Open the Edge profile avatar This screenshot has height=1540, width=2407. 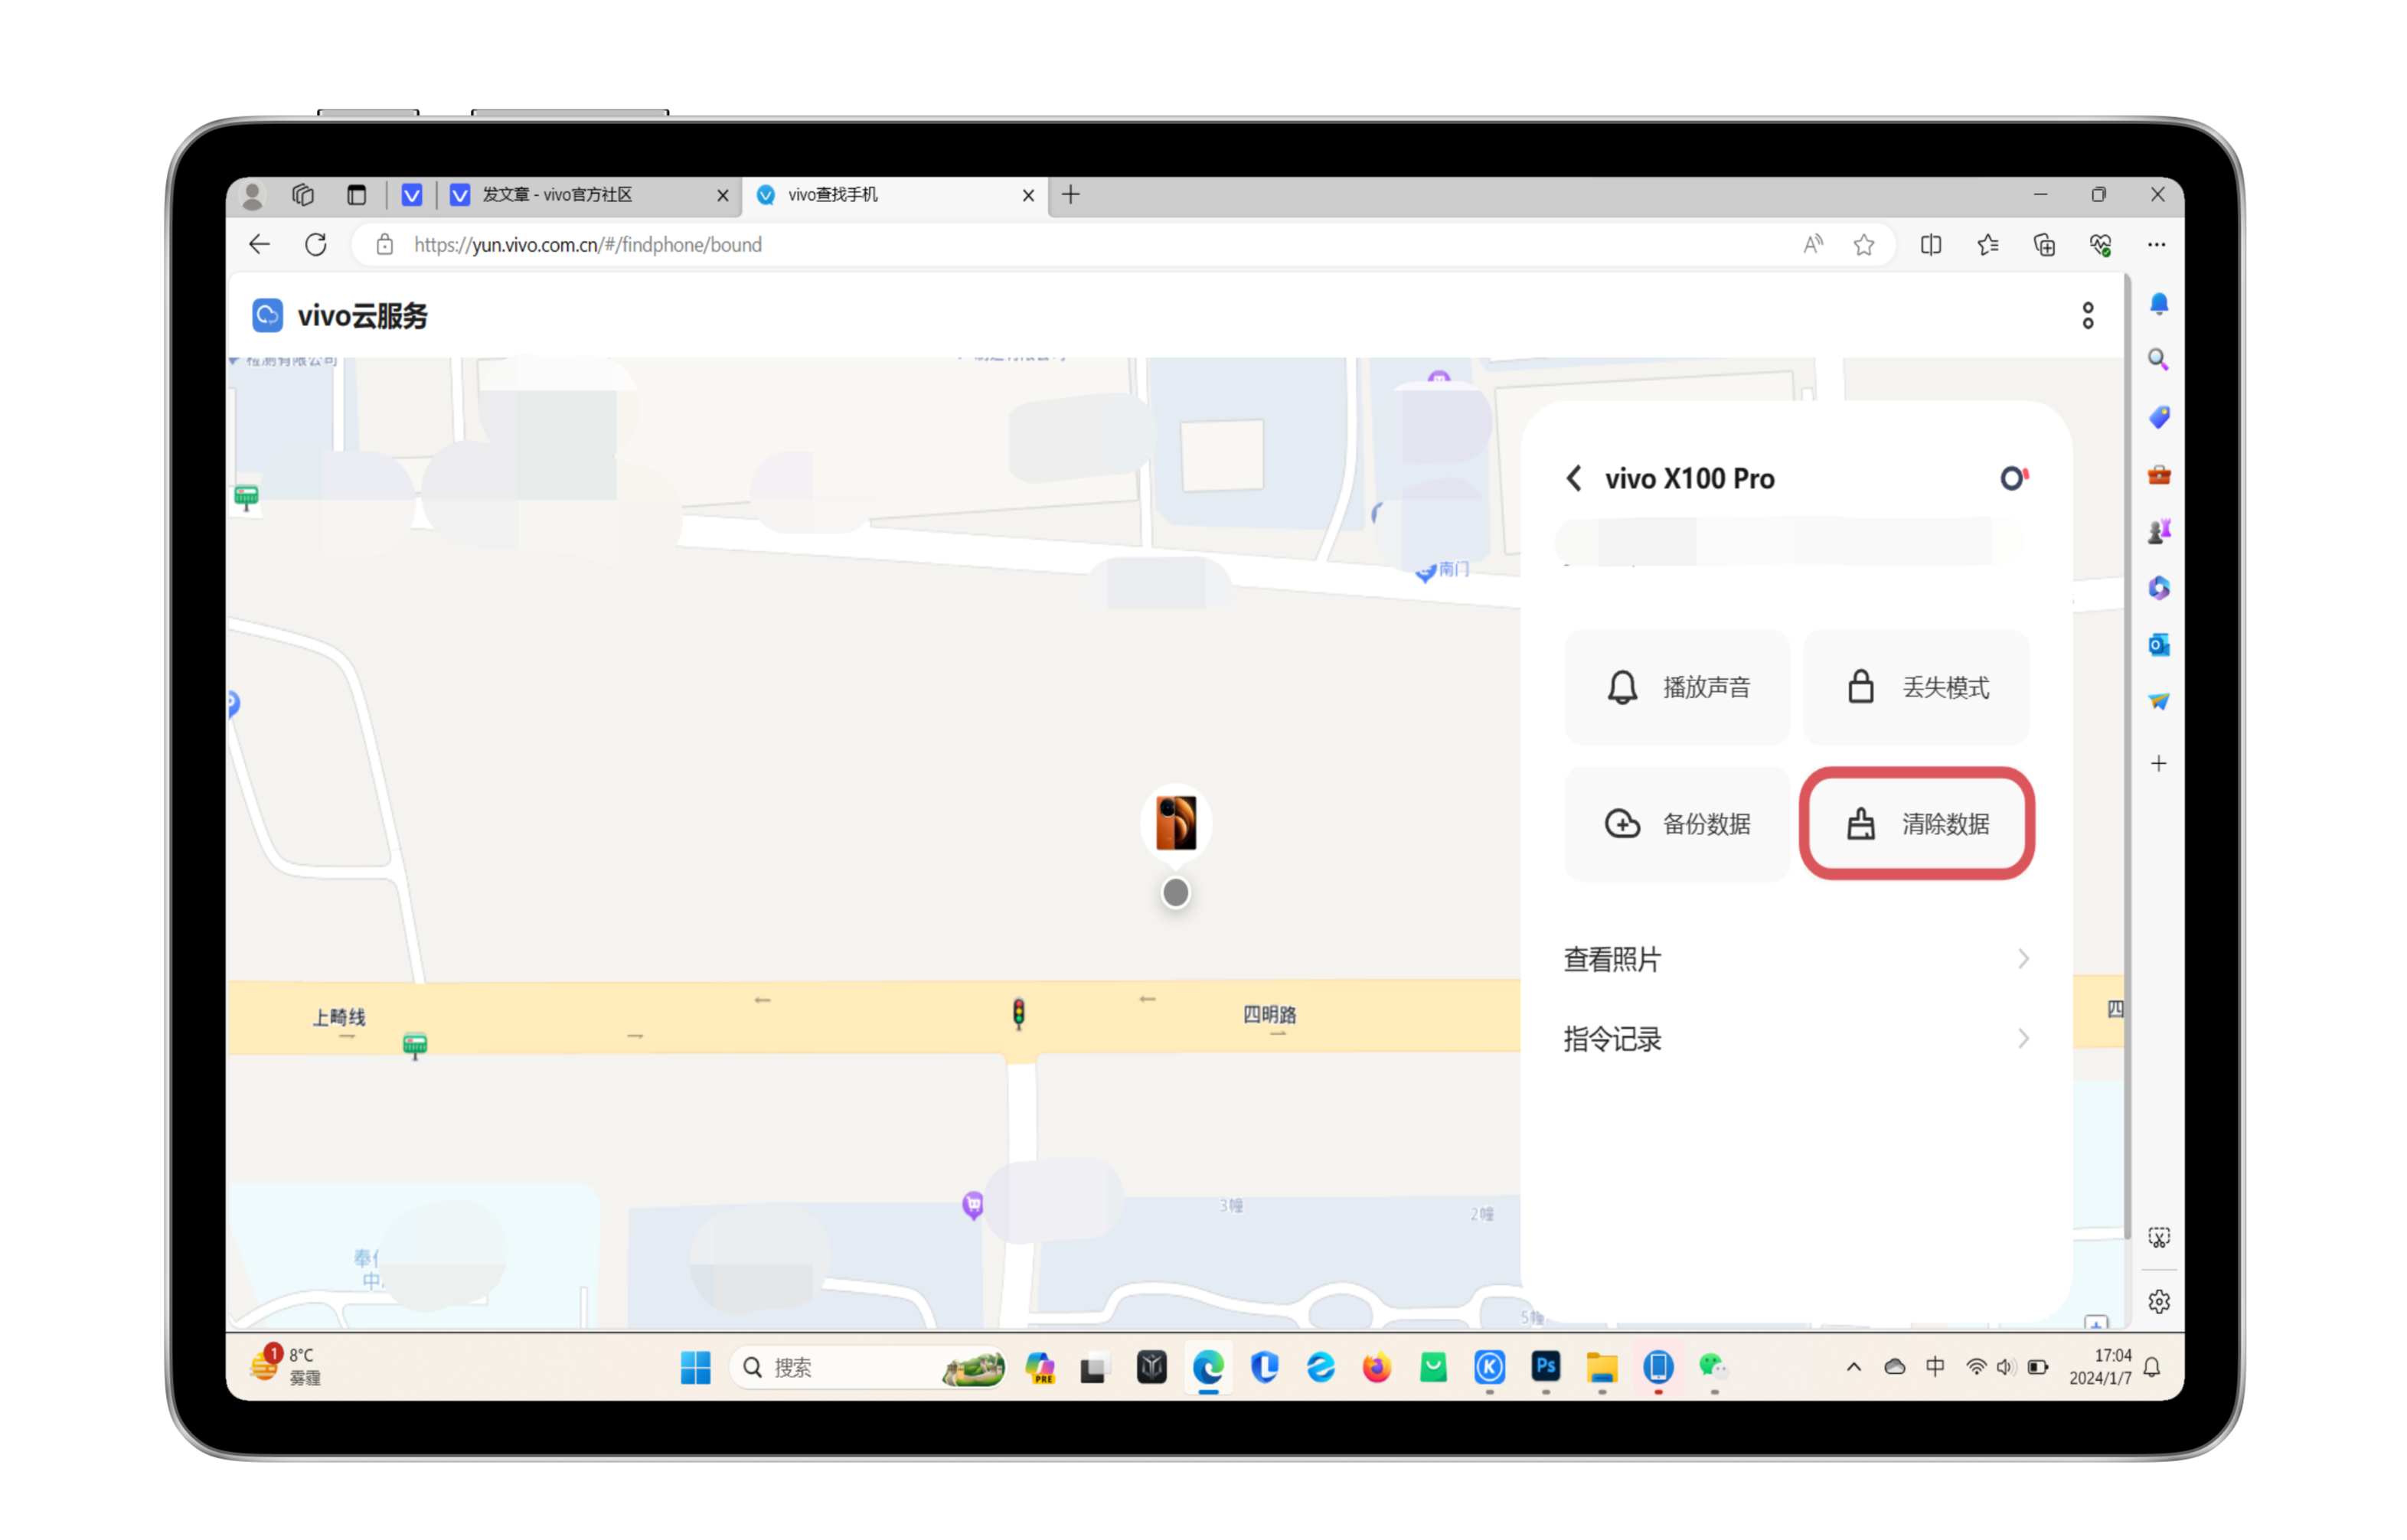point(253,195)
